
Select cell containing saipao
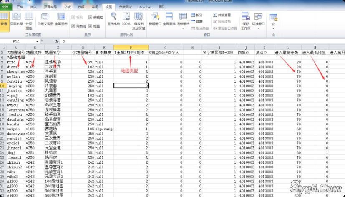(x=15, y=129)
